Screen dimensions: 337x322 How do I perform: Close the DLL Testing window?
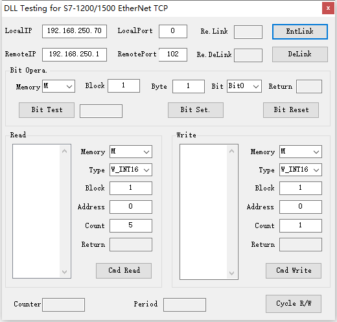(328, 8)
